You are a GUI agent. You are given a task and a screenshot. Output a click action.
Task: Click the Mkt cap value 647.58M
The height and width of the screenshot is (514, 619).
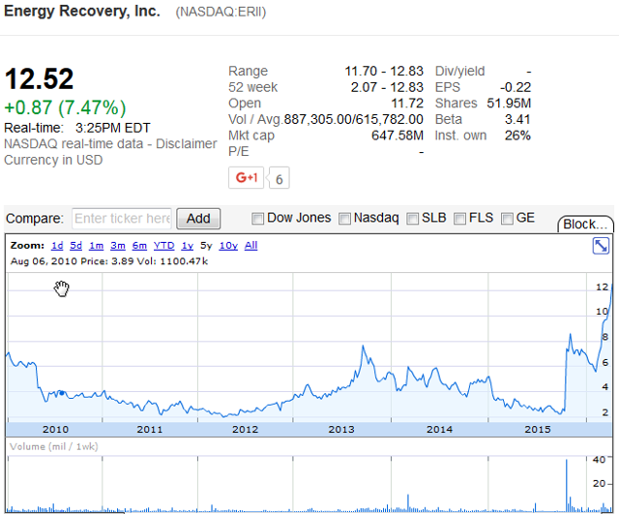coord(398,136)
